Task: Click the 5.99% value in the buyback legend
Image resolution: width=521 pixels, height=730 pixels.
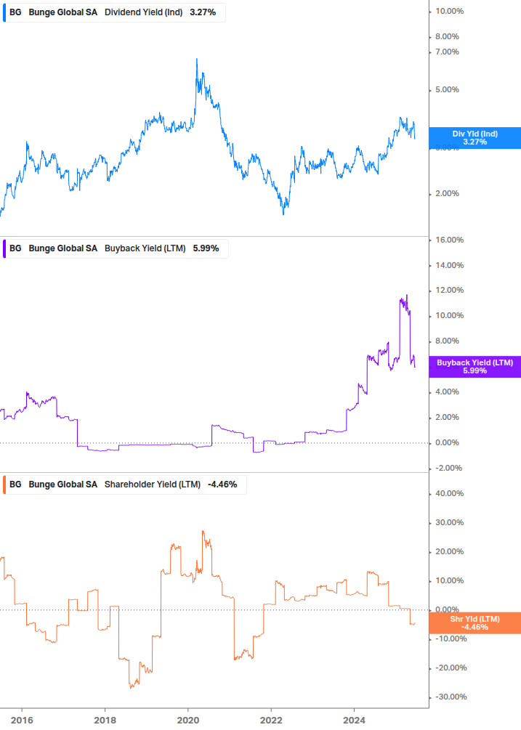Action: (206, 248)
